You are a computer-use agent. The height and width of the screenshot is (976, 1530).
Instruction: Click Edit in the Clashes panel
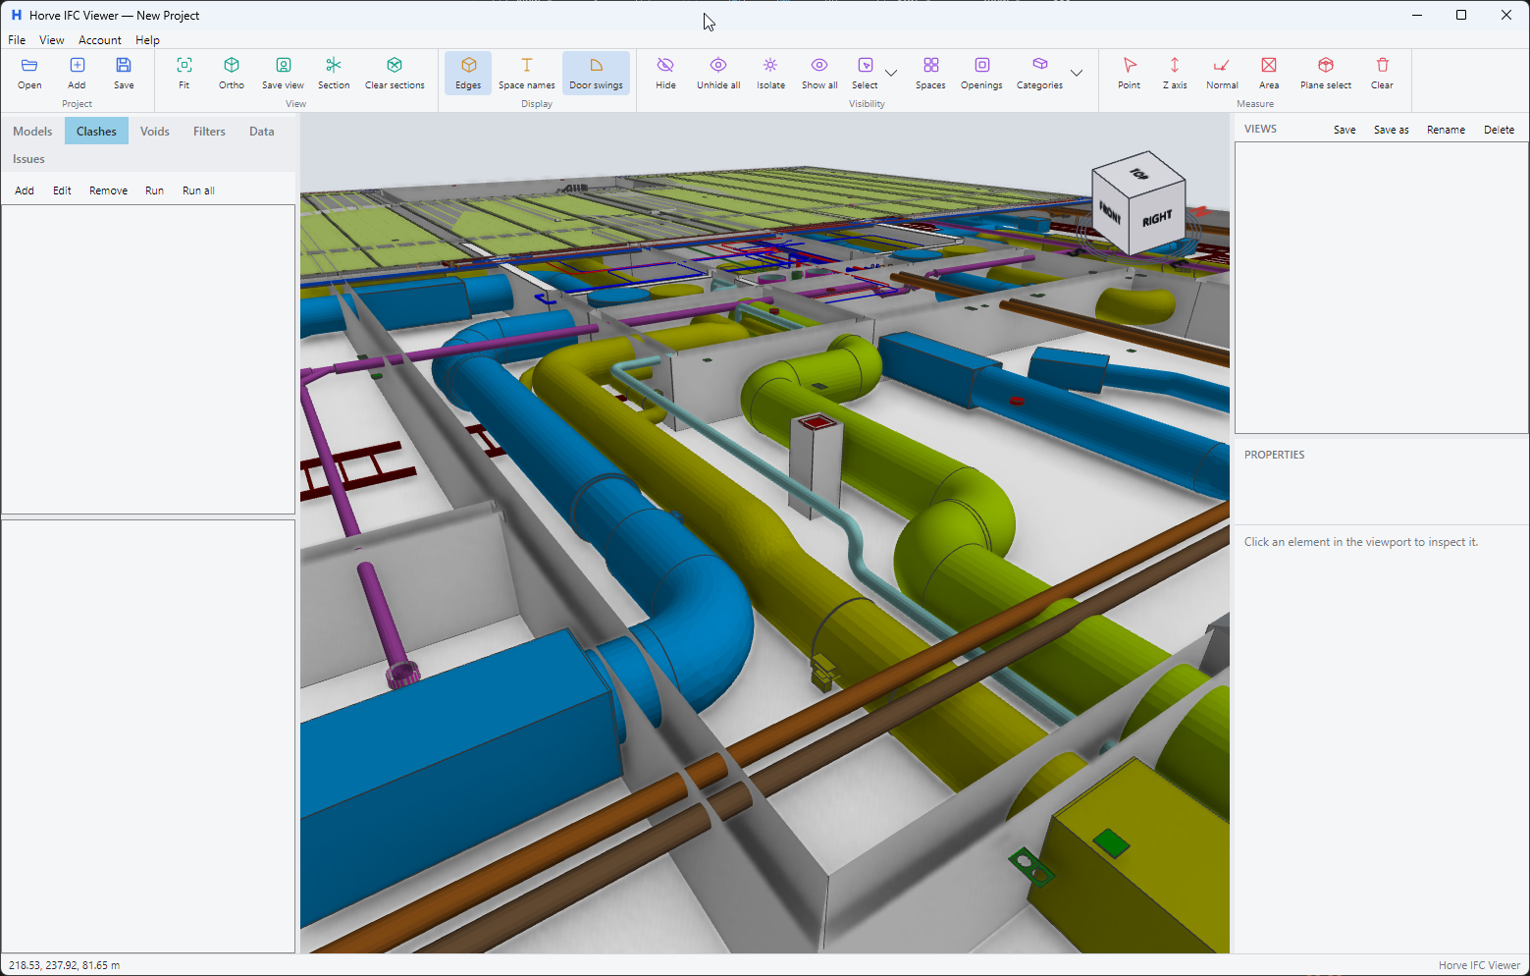(62, 190)
